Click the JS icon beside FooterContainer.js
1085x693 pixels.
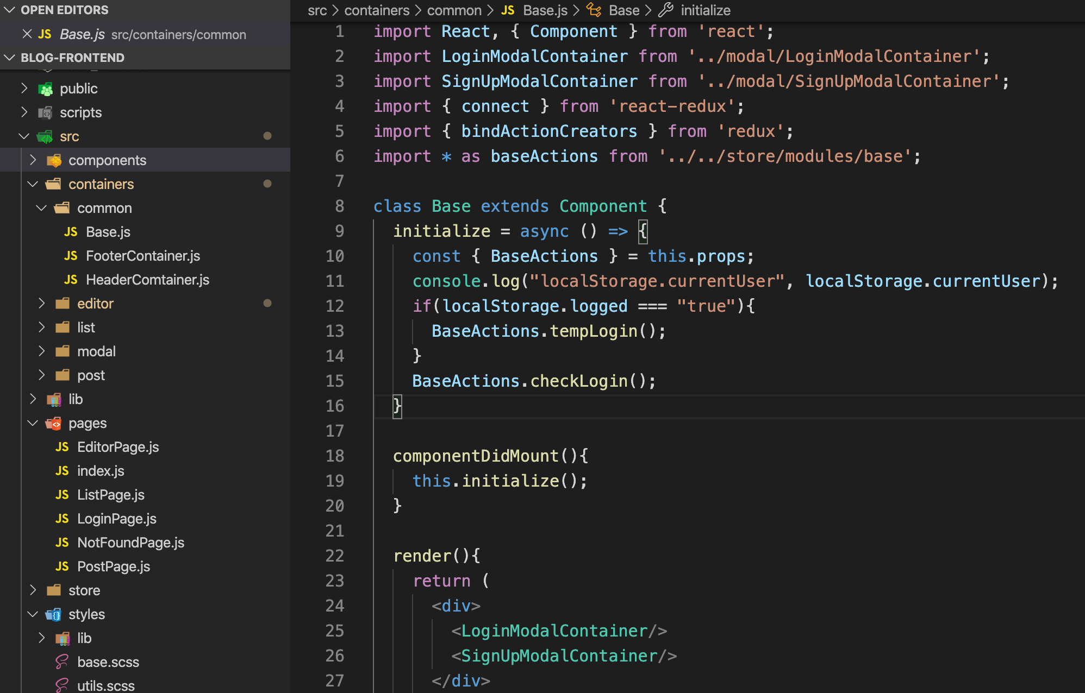tap(71, 256)
